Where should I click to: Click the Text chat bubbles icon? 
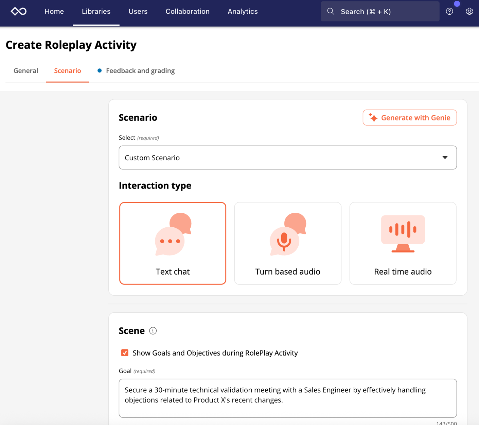point(173,234)
